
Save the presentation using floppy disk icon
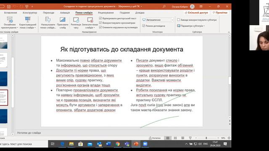point(9,7)
